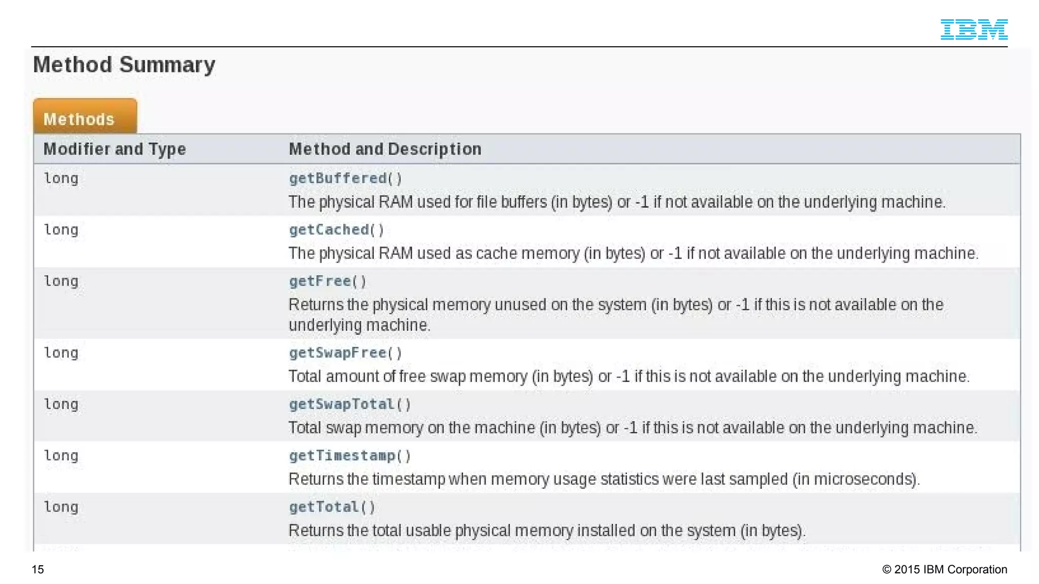Viewport: 1039px width, 584px height.
Task: Click the getSwapTotal() method link
Action: [350, 404]
